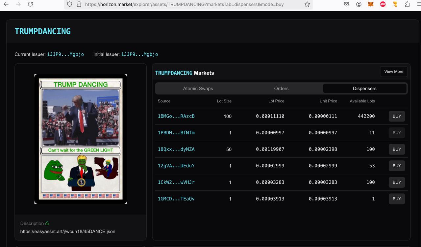Open Initial Issuer address 1JJP9...Mgbjo

[139, 54]
